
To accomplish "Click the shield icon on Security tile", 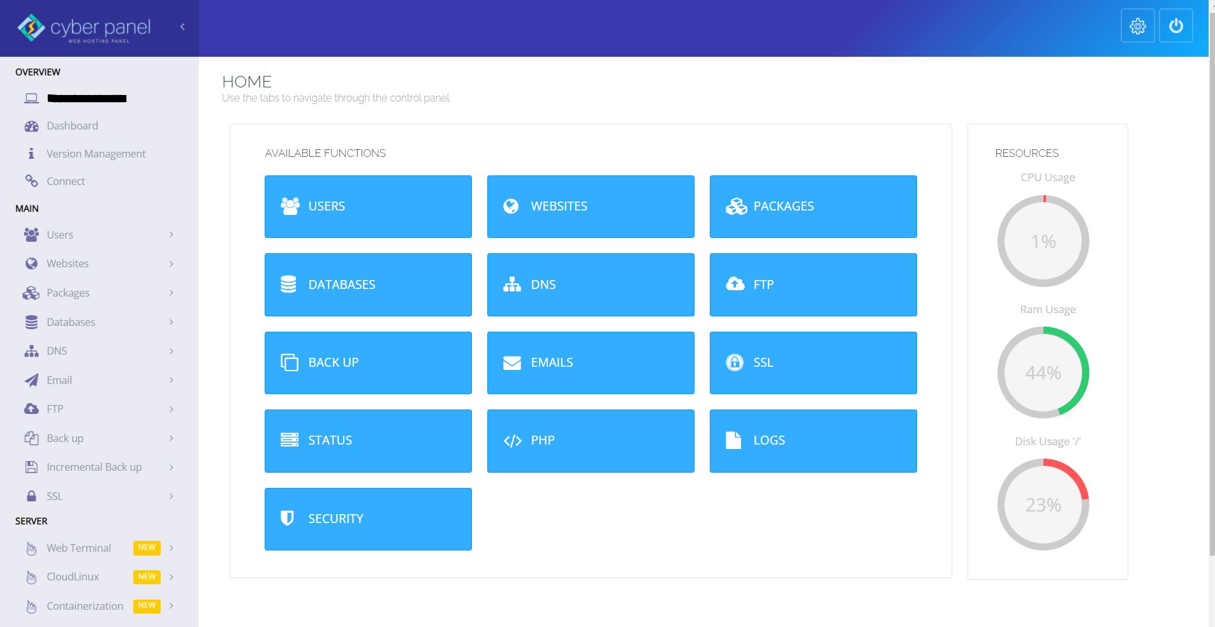I will tap(288, 519).
